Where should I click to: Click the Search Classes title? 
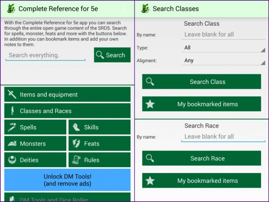[176, 9]
